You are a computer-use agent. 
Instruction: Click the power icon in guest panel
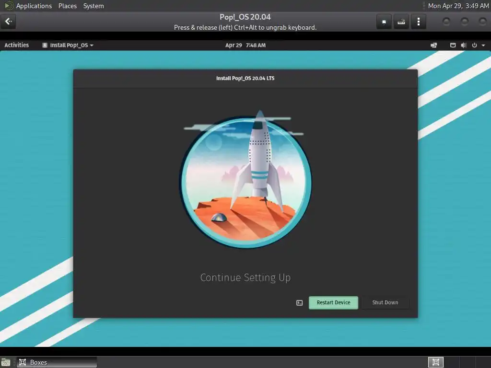[x=474, y=45]
